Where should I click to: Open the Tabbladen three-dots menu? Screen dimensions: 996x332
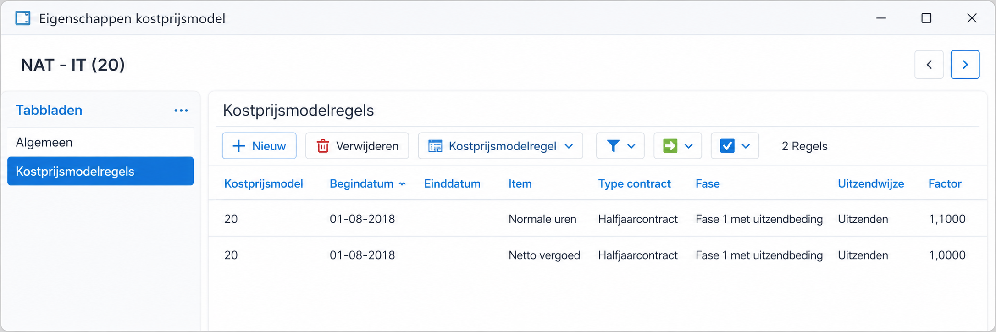[181, 111]
